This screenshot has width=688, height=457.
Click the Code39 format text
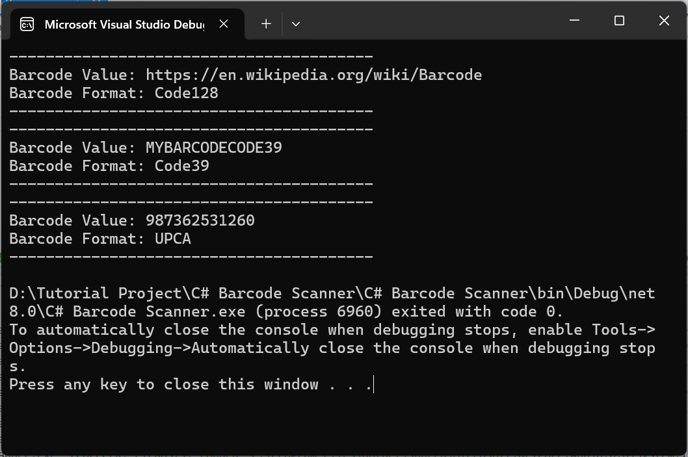[x=181, y=166]
